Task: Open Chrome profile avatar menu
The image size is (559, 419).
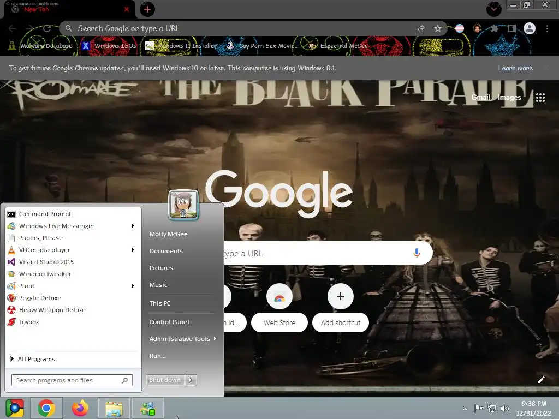Action: pos(530,28)
